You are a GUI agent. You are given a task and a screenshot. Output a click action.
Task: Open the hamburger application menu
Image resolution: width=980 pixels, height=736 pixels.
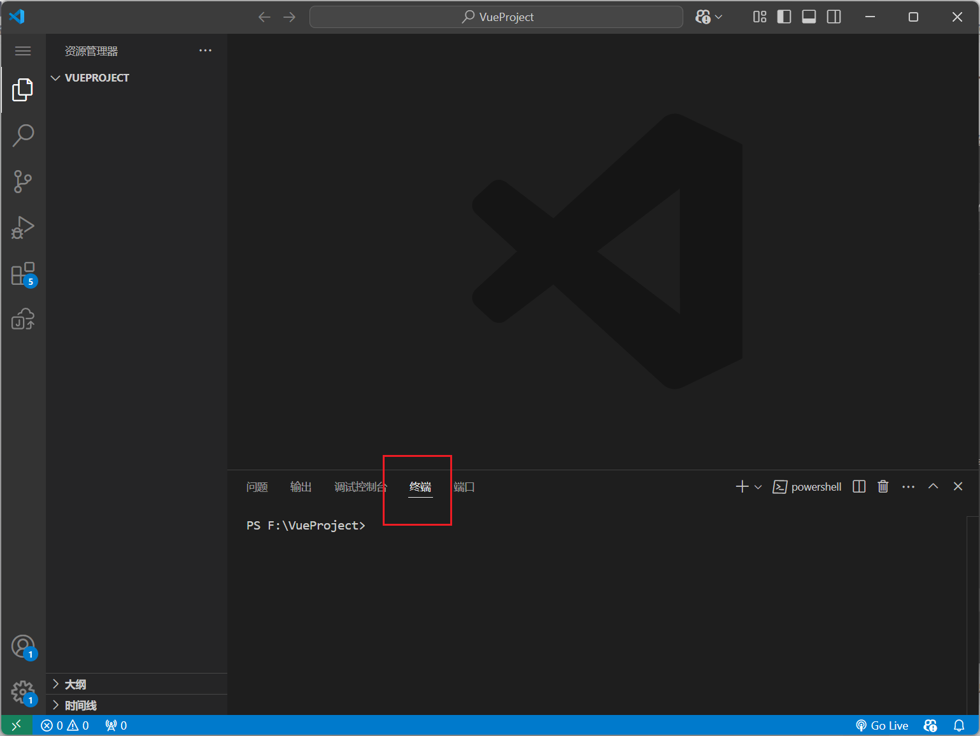click(23, 51)
